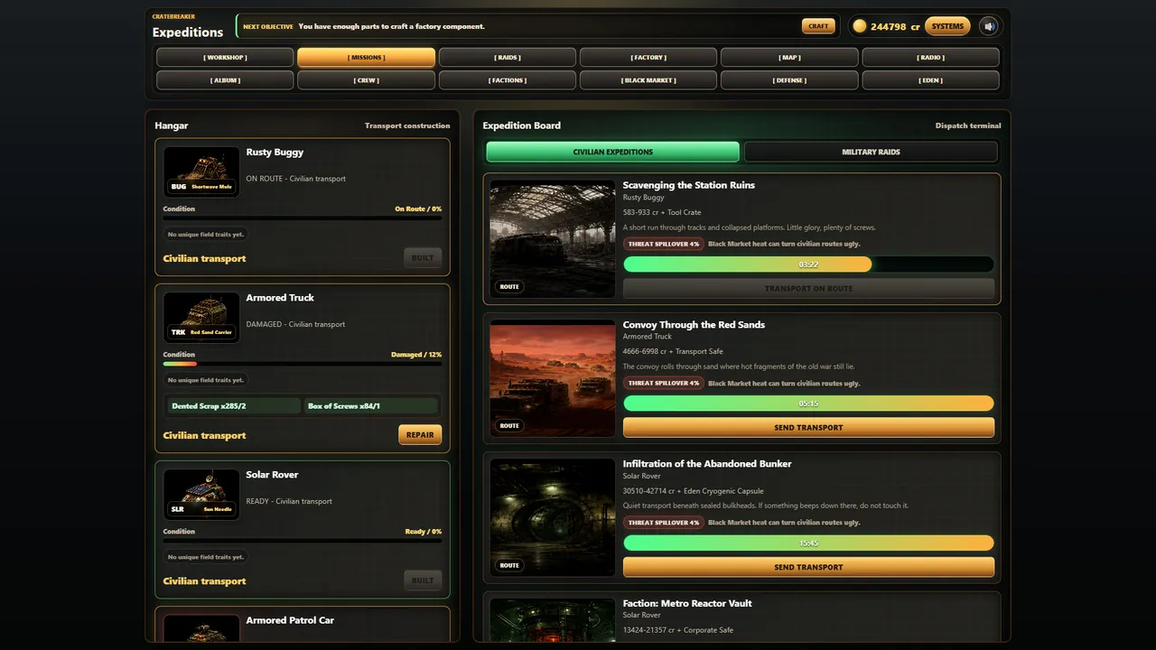Open the Missions tab
1156x650 pixels.
coord(366,57)
